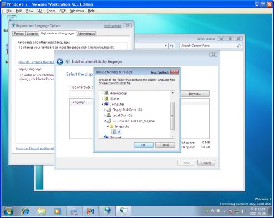Image resolution: width=274 pixels, height=218 pixels.
Task: Click the volume speaker icon in the tray
Action: point(243,211)
